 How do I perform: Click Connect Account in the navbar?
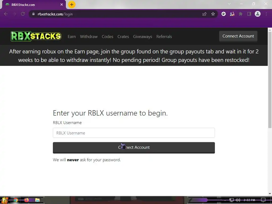coord(238,36)
